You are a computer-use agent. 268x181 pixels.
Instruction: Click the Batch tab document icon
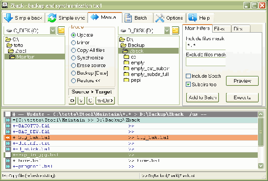[x=129, y=18]
